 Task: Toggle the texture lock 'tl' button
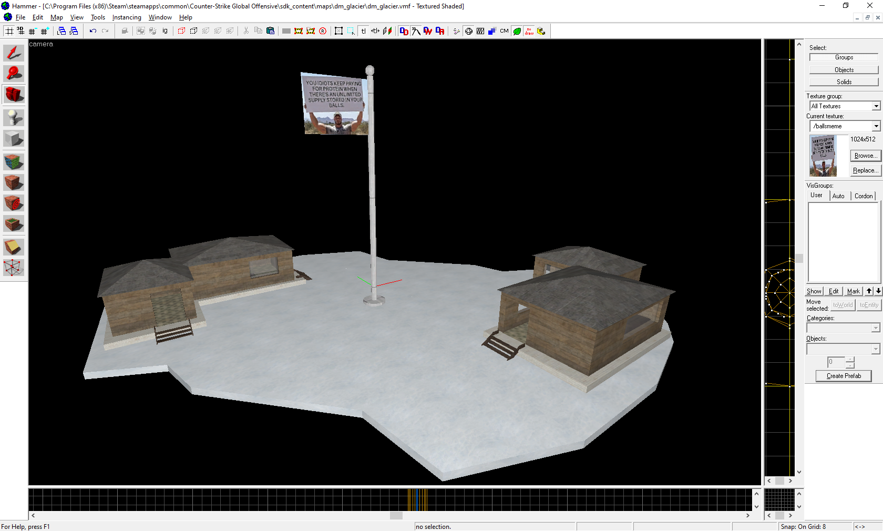tap(363, 31)
